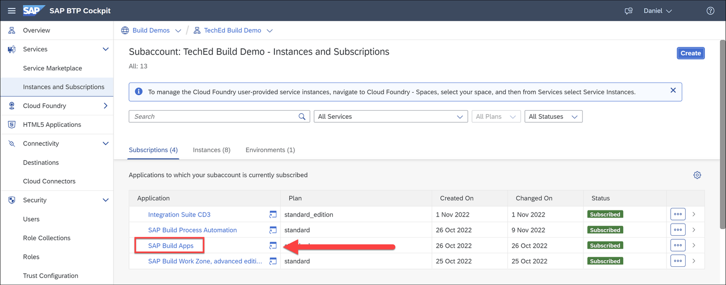Open Roles in sidebar
This screenshot has width=726, height=285.
tap(31, 257)
